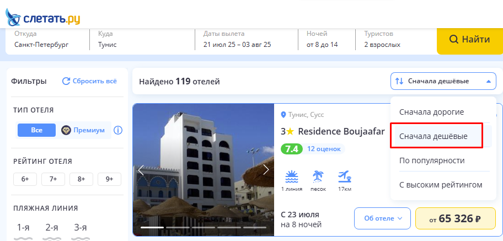This screenshot has height=241, width=503.
Task: Choose По популярности sort option
Action: tap(432, 160)
